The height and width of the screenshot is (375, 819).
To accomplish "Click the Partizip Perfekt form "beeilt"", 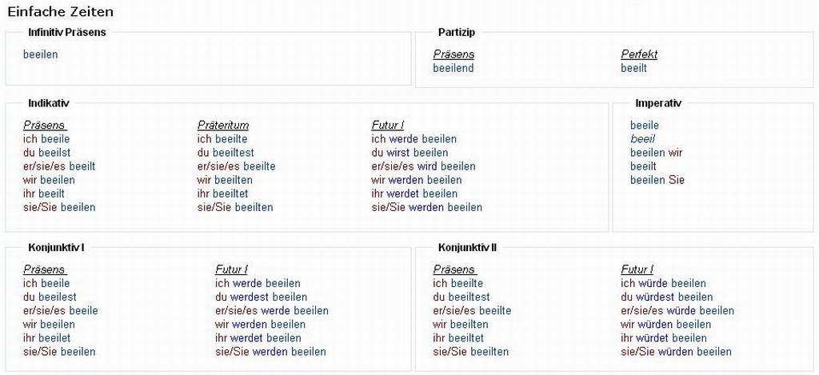I will 634,68.
